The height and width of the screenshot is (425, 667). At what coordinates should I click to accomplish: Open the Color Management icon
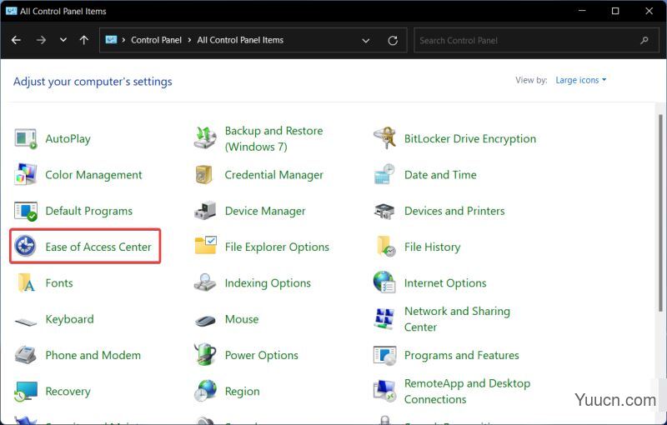pos(26,175)
